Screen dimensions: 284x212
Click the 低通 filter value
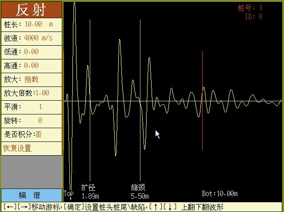pos(31,52)
